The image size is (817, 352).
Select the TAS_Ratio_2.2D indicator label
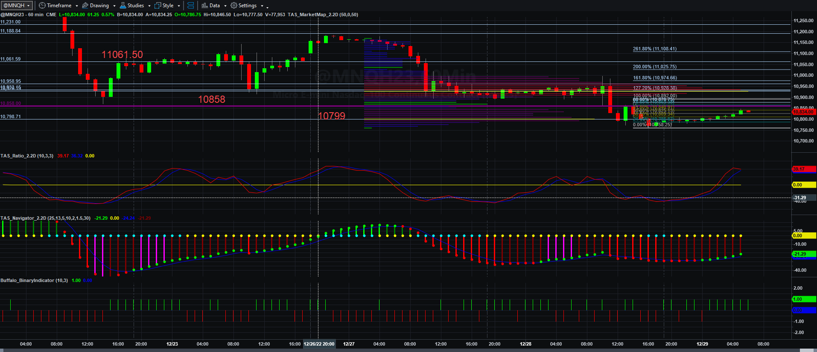[27, 156]
